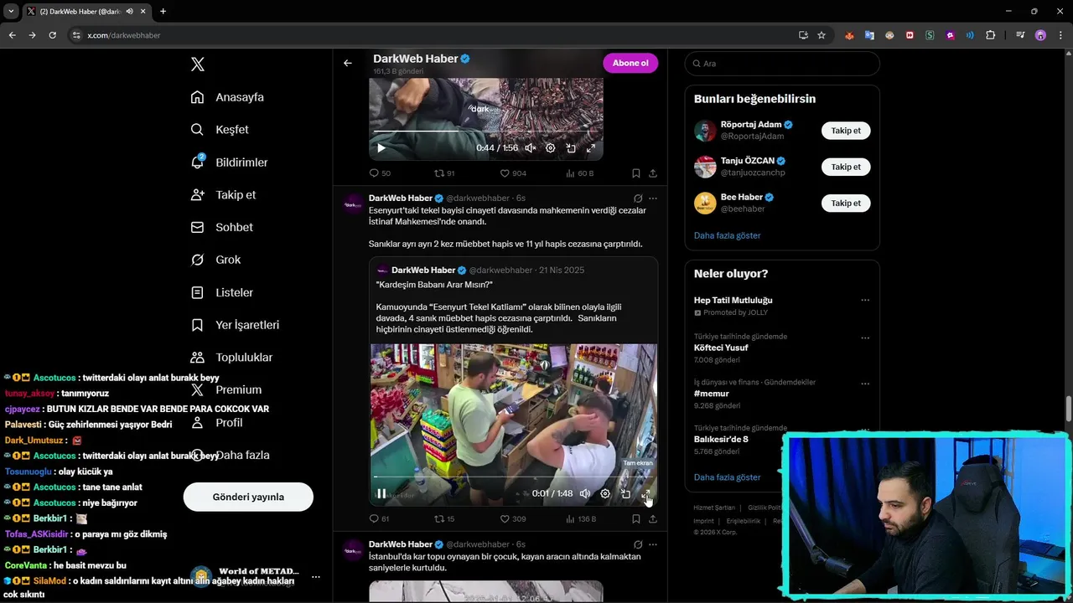Open more options for Hep Tatil Mutluluğu

tap(865, 300)
